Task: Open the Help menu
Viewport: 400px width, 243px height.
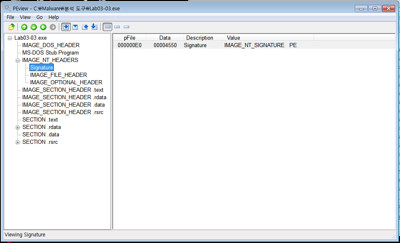Action: point(53,17)
